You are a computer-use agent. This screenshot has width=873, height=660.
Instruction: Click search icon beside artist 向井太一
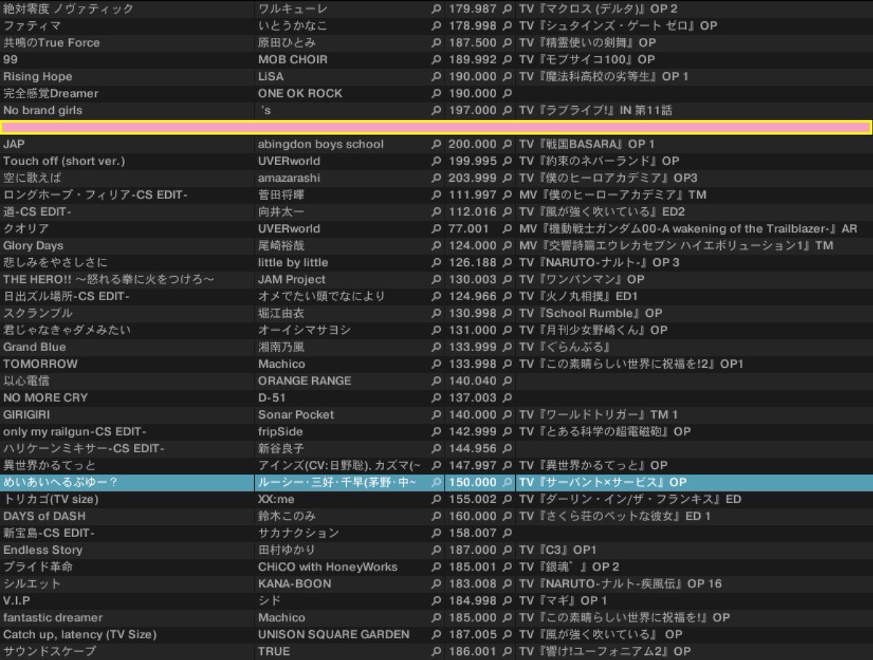point(436,212)
